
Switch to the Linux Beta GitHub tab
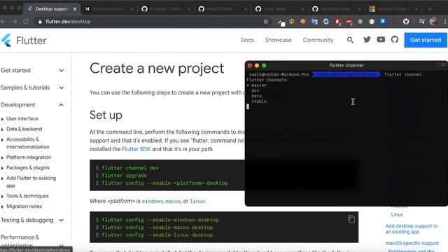[279, 9]
